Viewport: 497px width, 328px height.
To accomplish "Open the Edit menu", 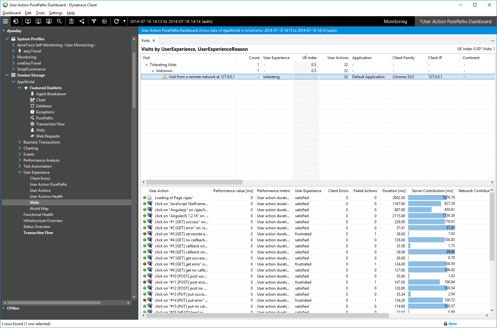I will click(28, 13).
